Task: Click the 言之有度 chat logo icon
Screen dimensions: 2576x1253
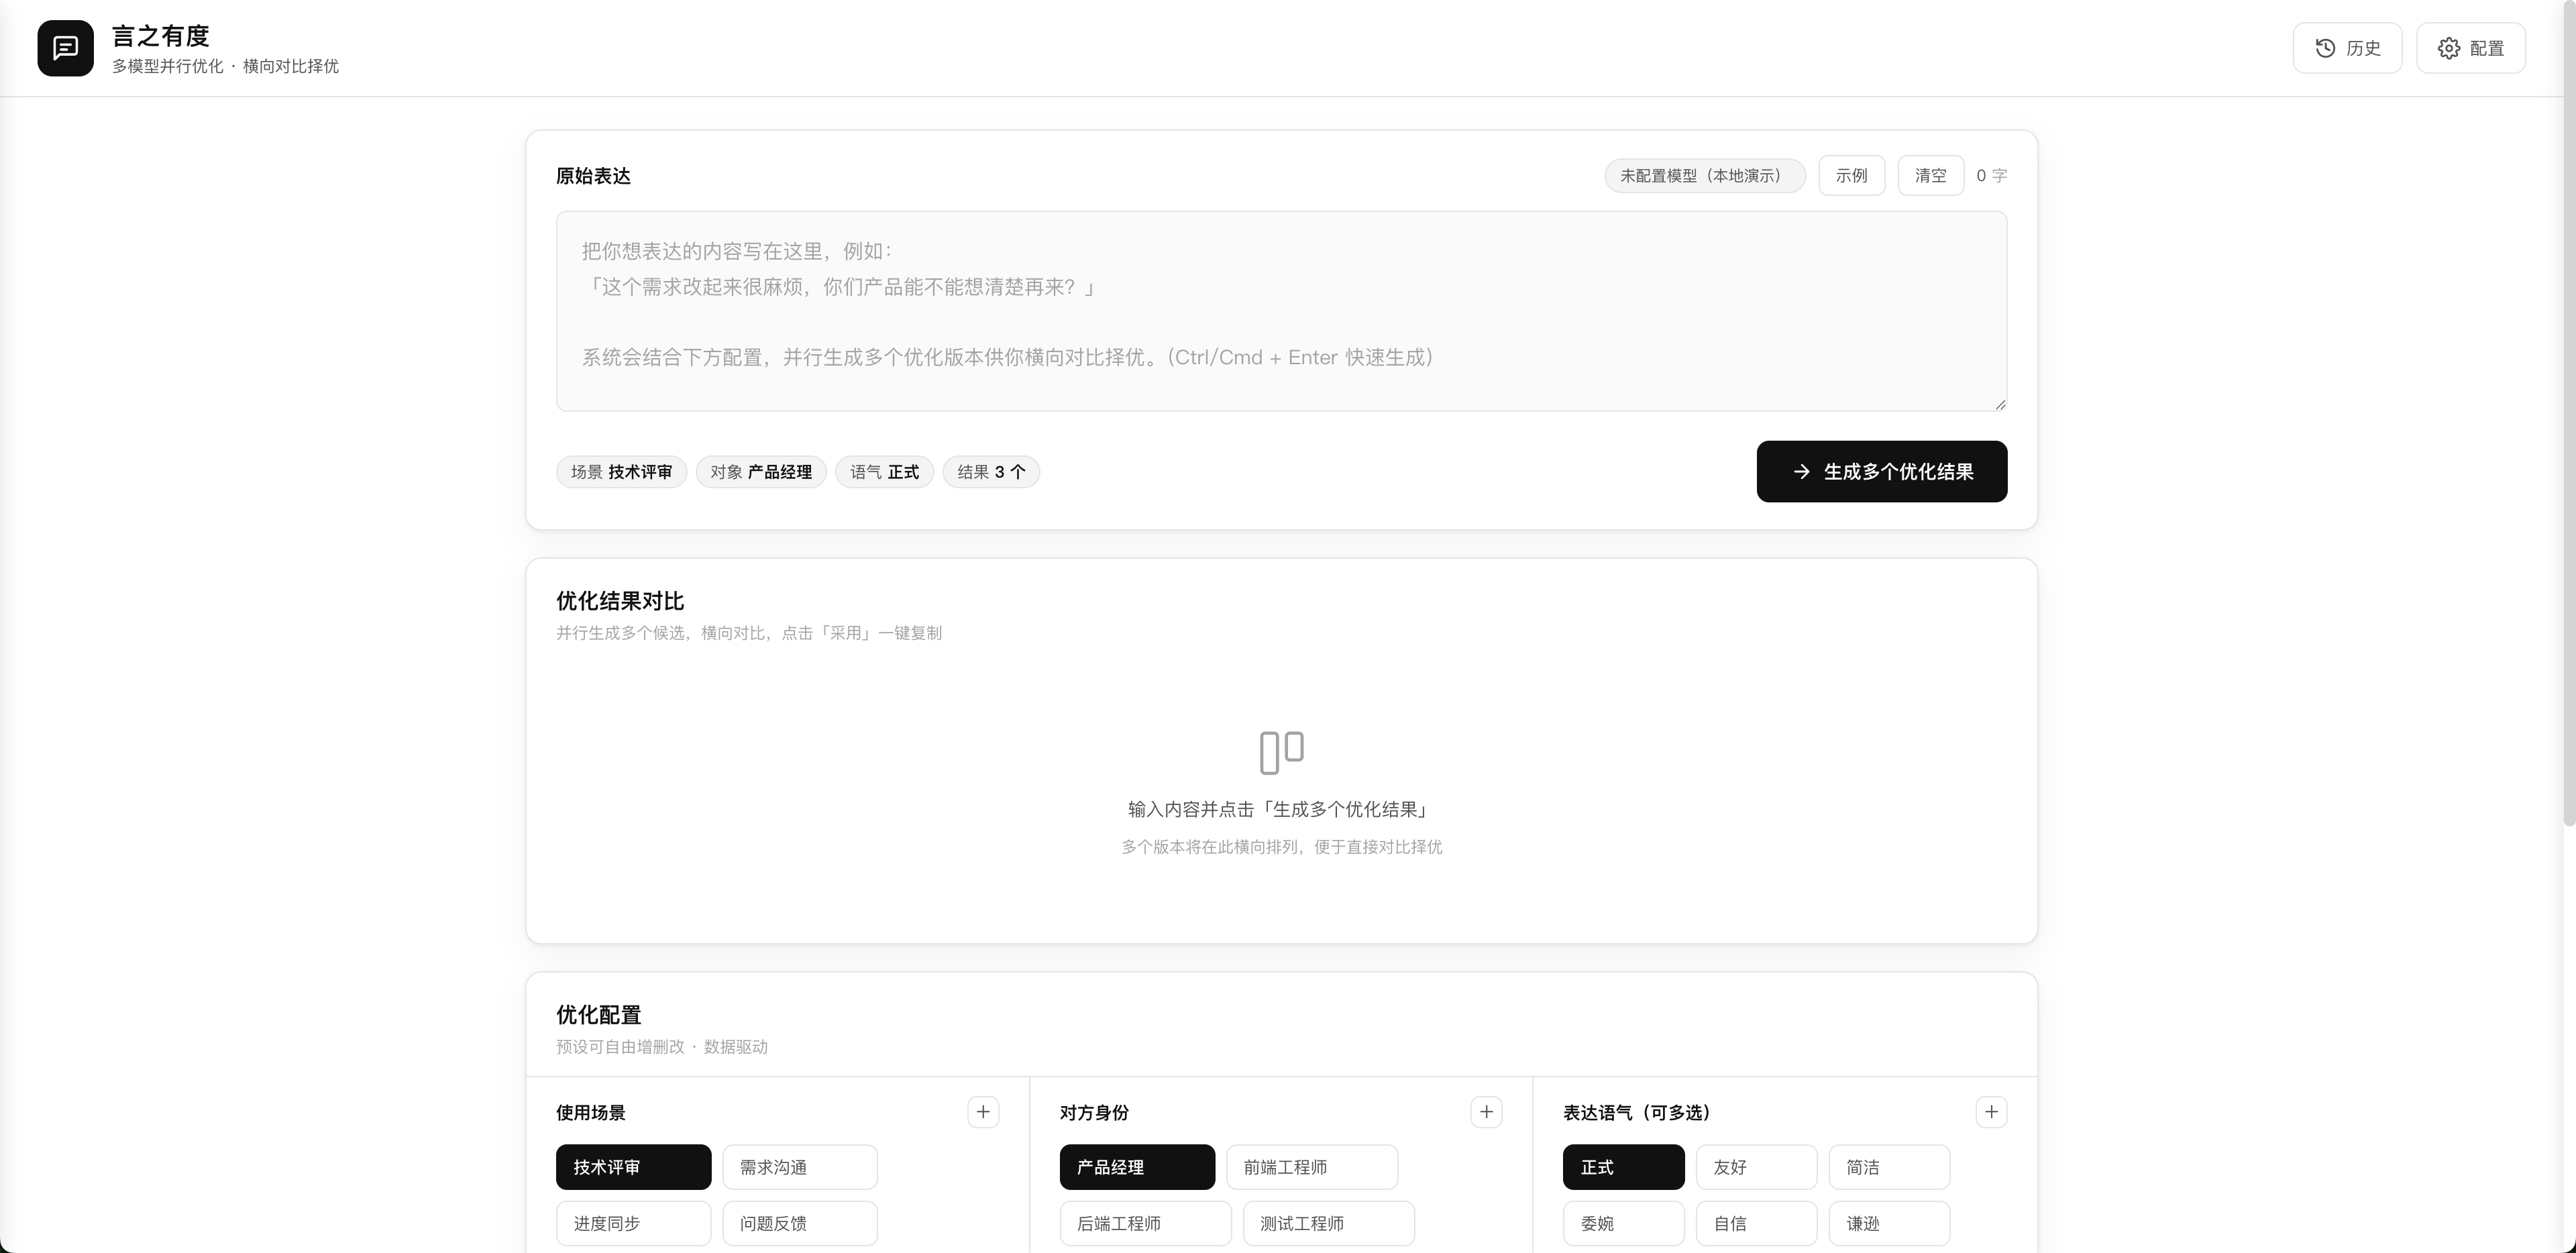Action: (x=65, y=48)
